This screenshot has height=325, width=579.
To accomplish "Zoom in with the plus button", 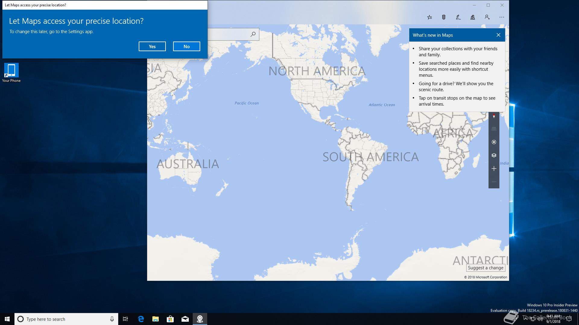I will (x=494, y=169).
